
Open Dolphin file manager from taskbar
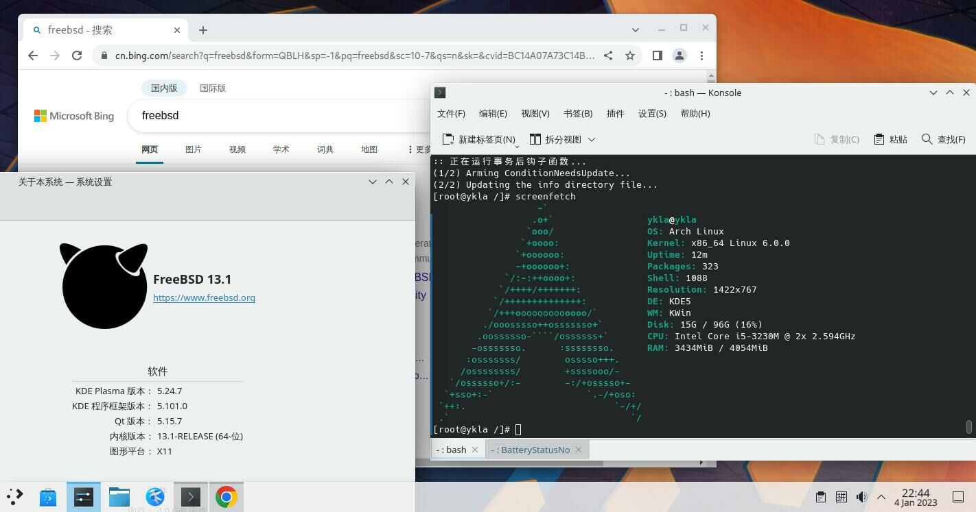click(119, 497)
